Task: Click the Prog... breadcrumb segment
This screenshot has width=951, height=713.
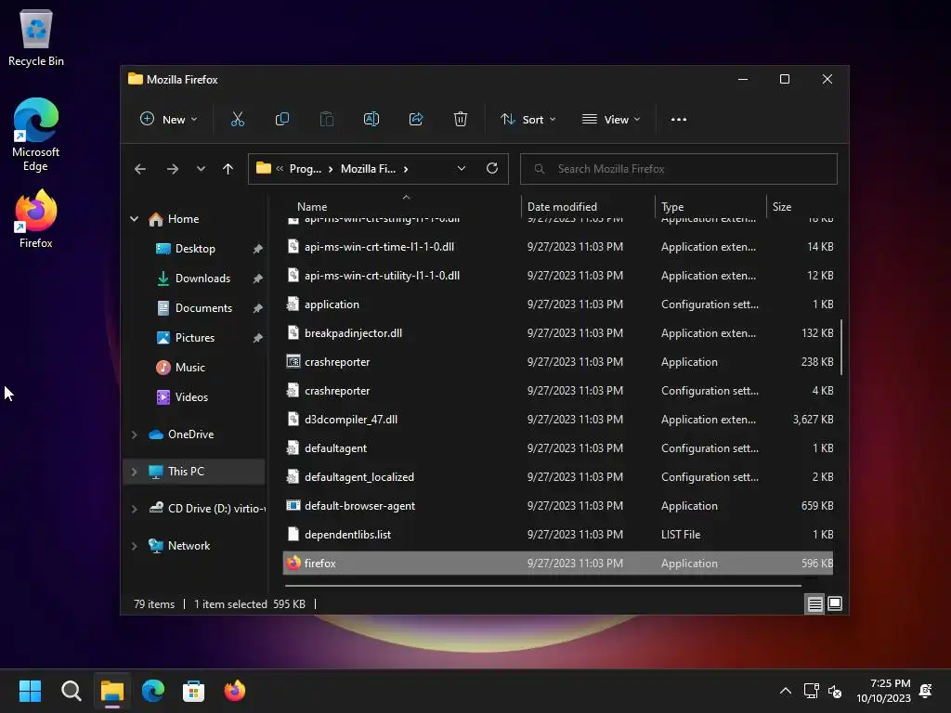Action: point(305,169)
